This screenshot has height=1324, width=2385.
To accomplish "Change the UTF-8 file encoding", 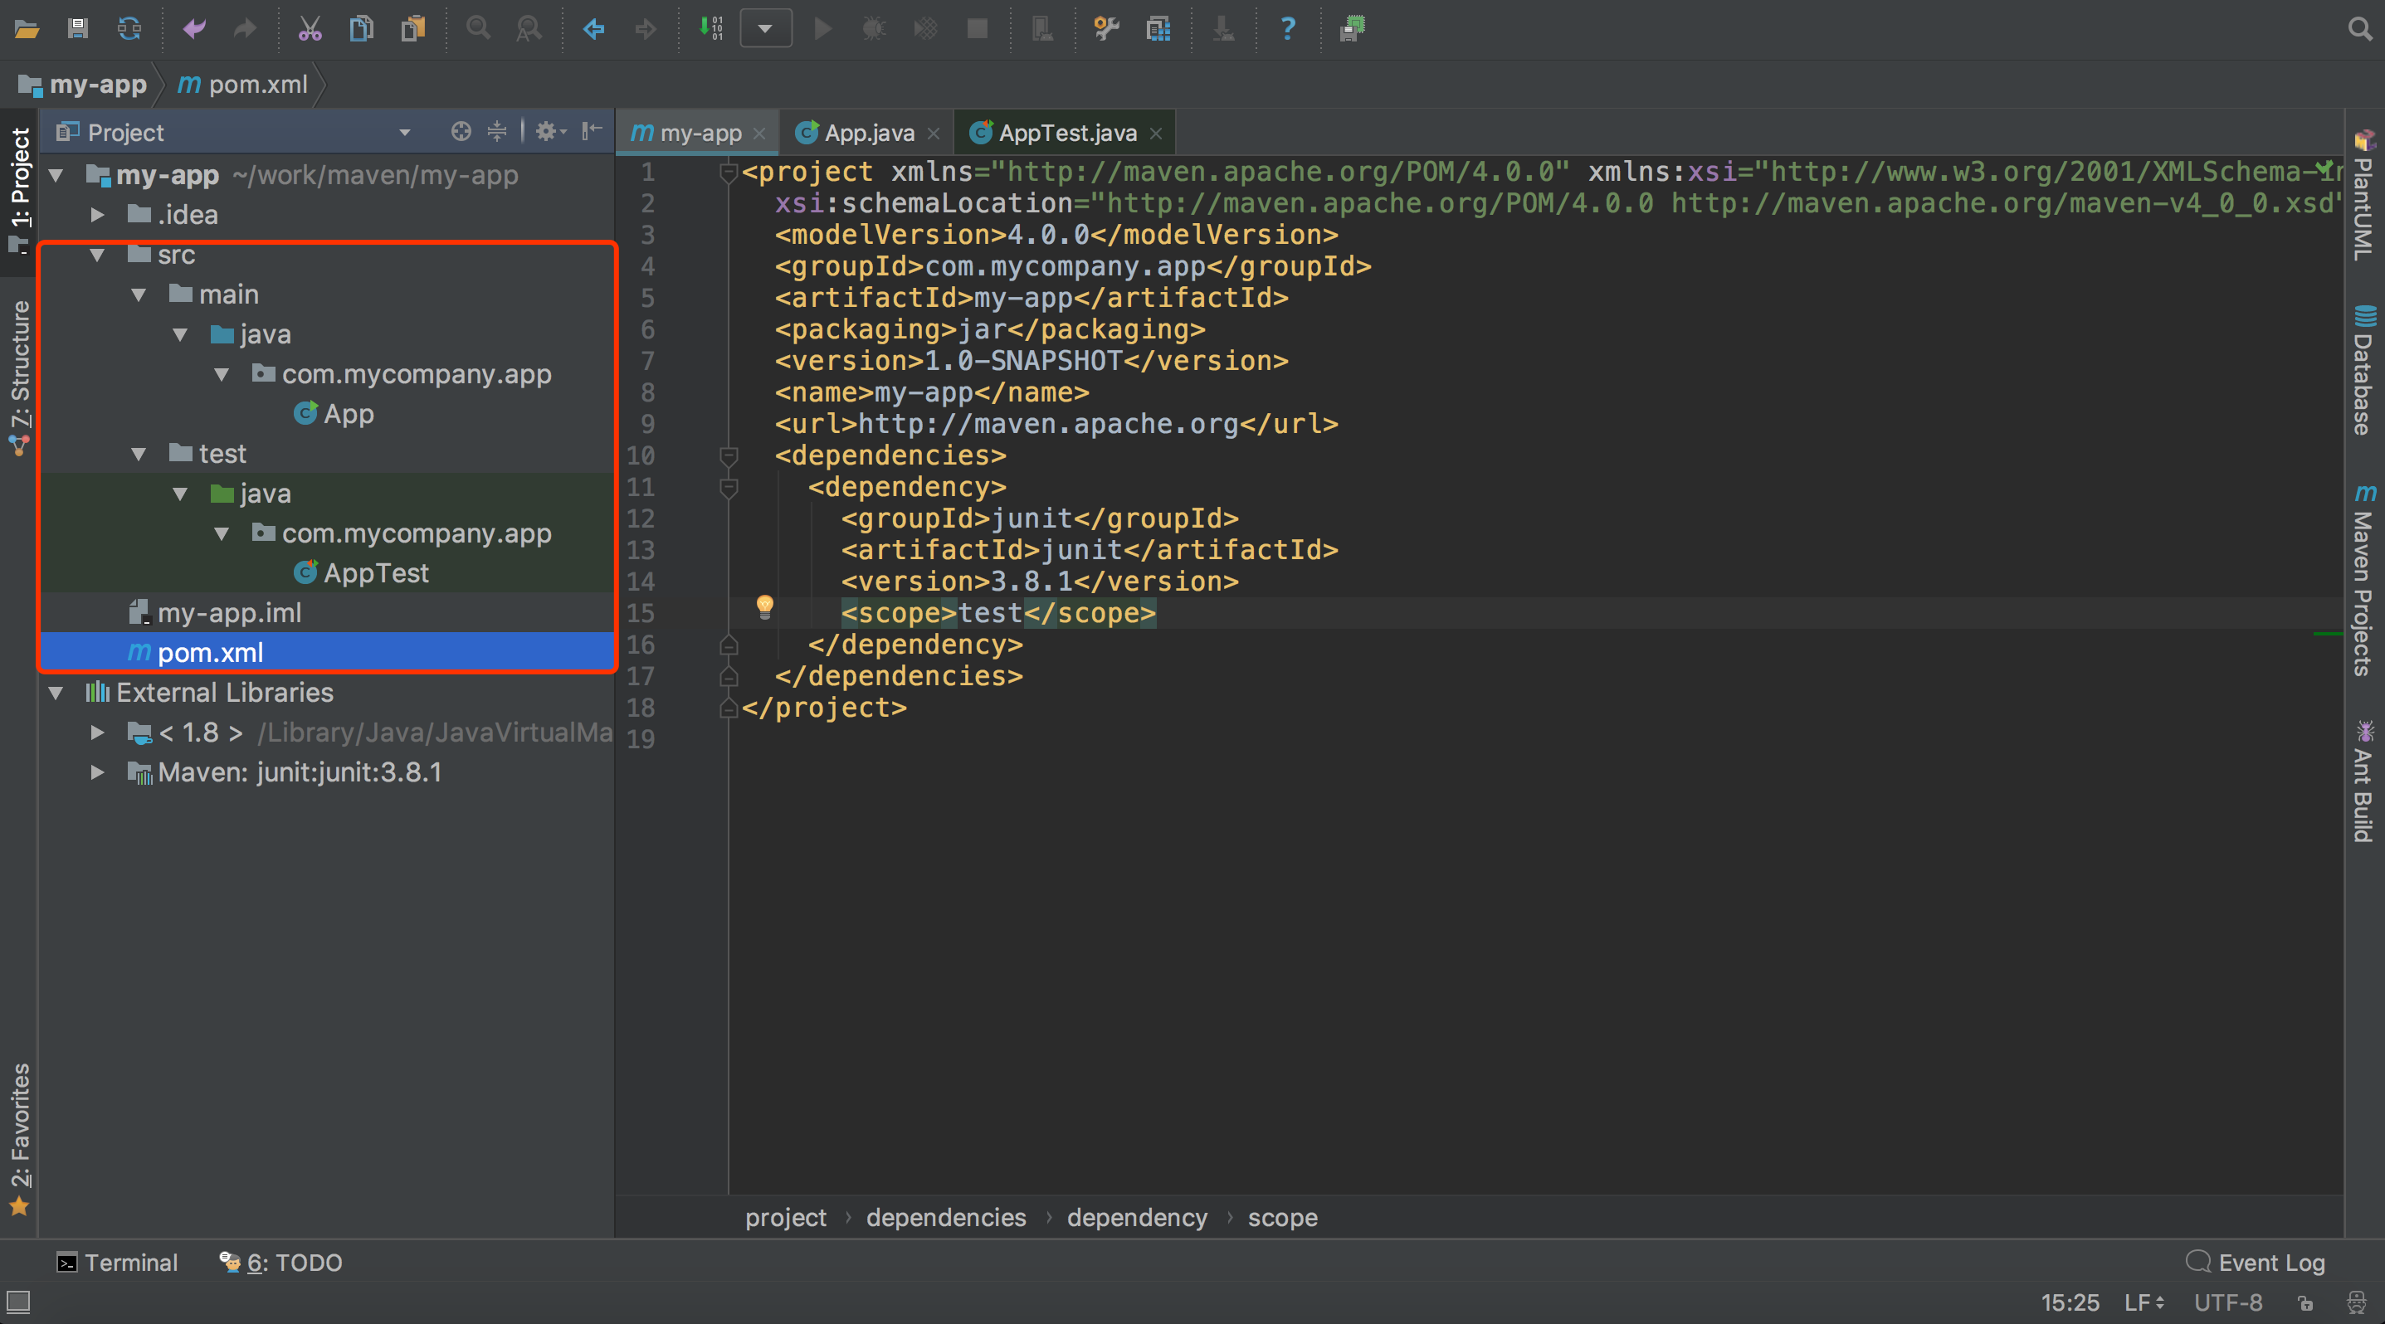I will 2228,1302.
